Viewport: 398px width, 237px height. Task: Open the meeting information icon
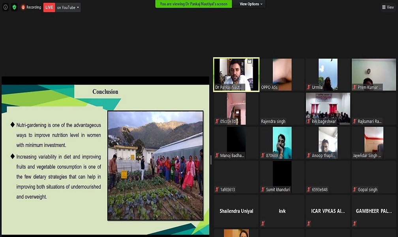6,7
